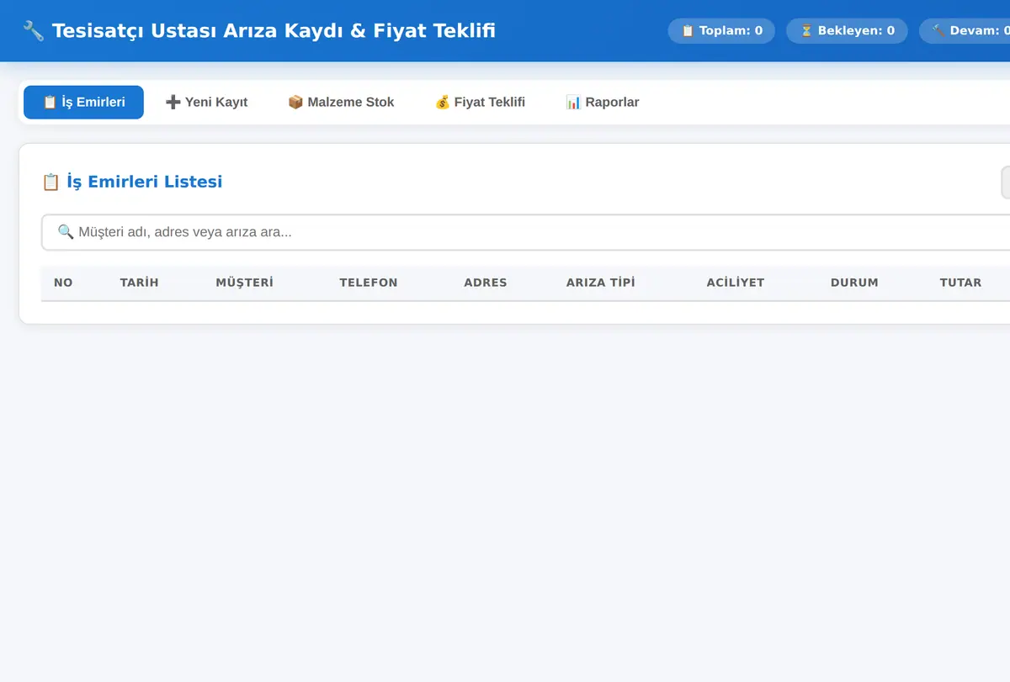Click the MÜŞTERİ column header
This screenshot has height=682, width=1010.
tap(245, 283)
